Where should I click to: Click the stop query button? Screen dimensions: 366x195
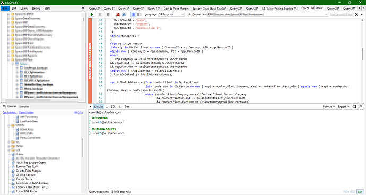(108, 14)
